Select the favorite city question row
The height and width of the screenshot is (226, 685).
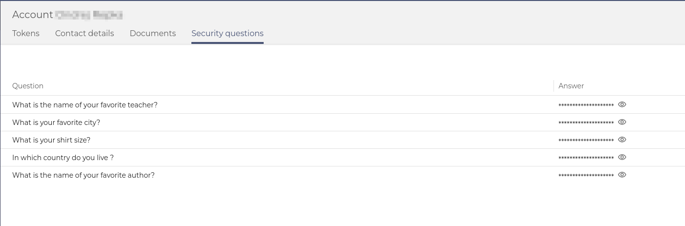[x=342, y=123]
